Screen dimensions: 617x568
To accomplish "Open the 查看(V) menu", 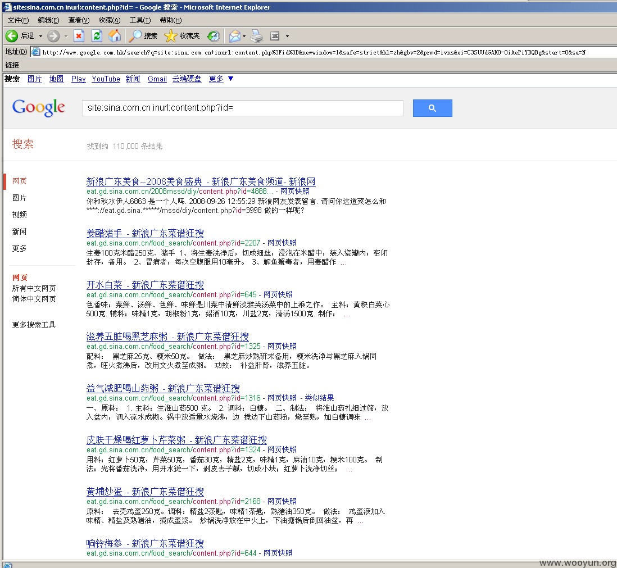I will [x=79, y=20].
